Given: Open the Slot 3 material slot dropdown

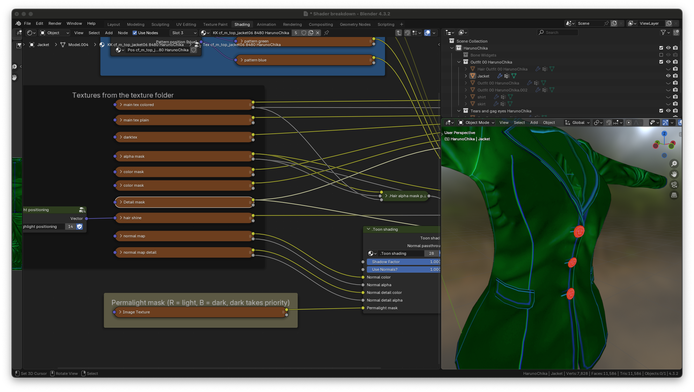Looking at the screenshot, I should 184,33.
